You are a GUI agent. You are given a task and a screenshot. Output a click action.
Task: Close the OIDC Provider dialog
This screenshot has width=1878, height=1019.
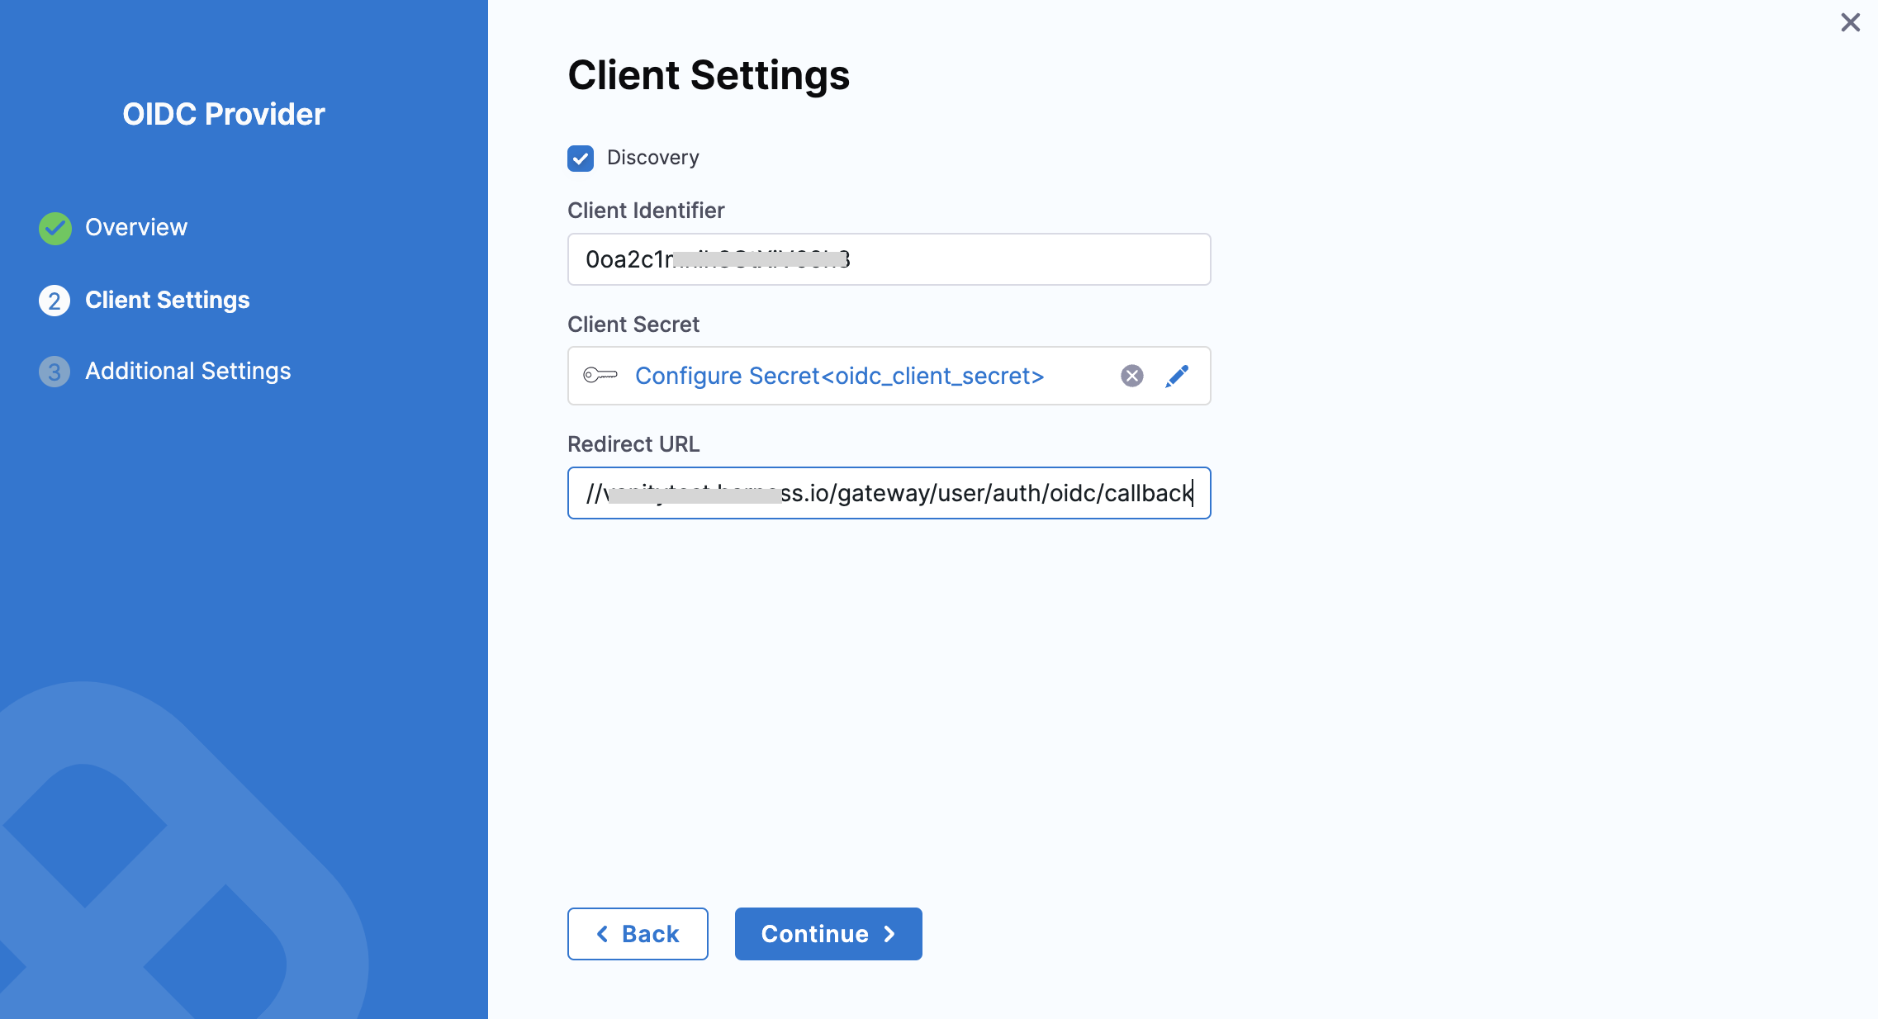1850,22
